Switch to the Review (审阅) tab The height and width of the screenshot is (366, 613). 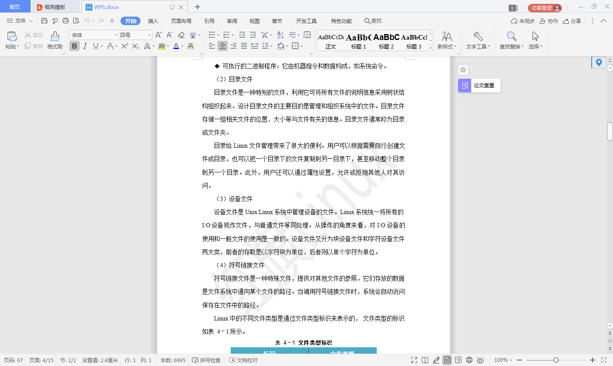pos(232,21)
